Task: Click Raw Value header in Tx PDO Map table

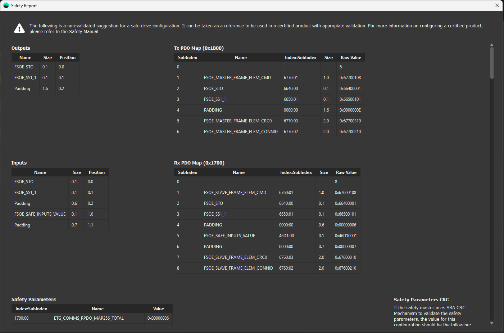Action: click(x=351, y=58)
